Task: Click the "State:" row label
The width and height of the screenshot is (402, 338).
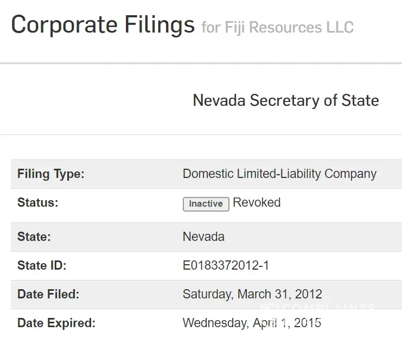Action: (x=34, y=237)
